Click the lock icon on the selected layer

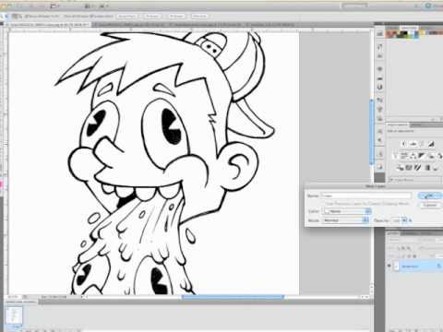point(438,266)
